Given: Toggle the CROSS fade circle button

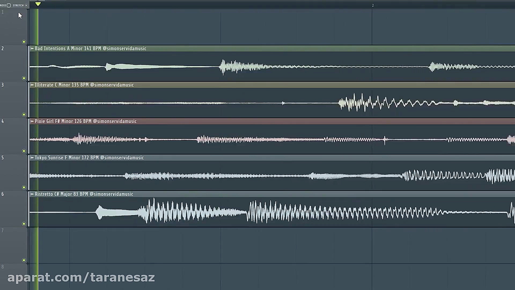Looking at the screenshot, I should pyautogui.click(x=9, y=5).
